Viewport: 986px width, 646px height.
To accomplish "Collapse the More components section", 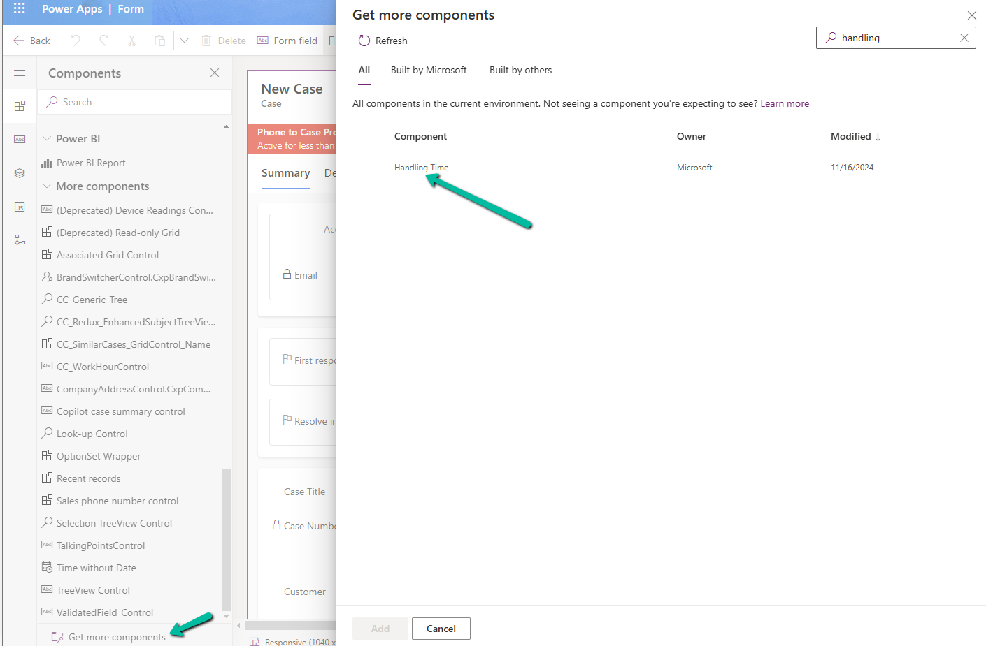I will (47, 186).
